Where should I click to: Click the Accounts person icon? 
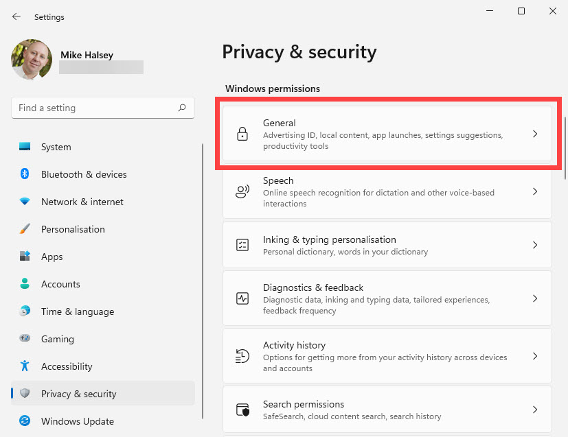coord(25,283)
